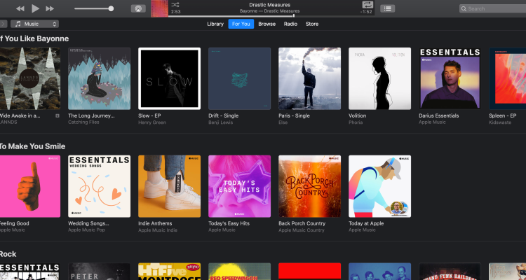This screenshot has width=526, height=280.
Task: Switch to the Browse tab
Action: pyautogui.click(x=267, y=24)
